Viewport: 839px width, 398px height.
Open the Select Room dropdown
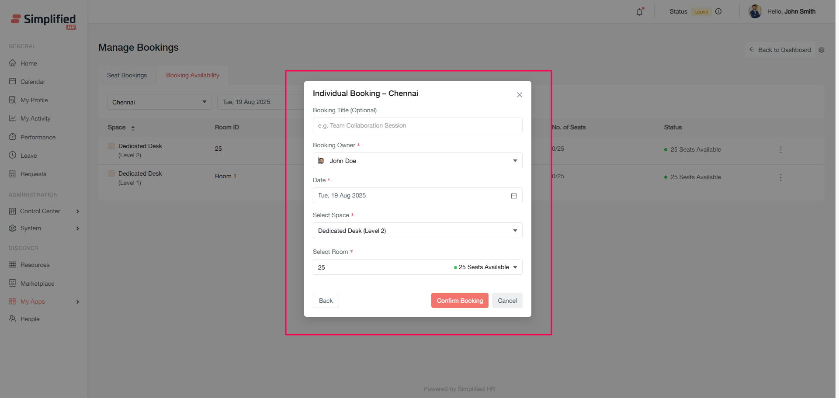click(x=417, y=267)
